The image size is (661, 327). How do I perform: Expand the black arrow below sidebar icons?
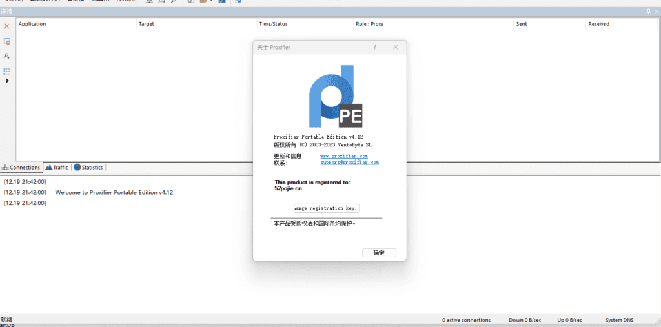point(7,81)
